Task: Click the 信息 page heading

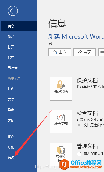Action: pyautogui.click(x=57, y=23)
